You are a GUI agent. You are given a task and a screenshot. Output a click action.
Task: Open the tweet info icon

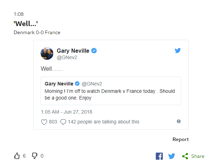coord(179,121)
